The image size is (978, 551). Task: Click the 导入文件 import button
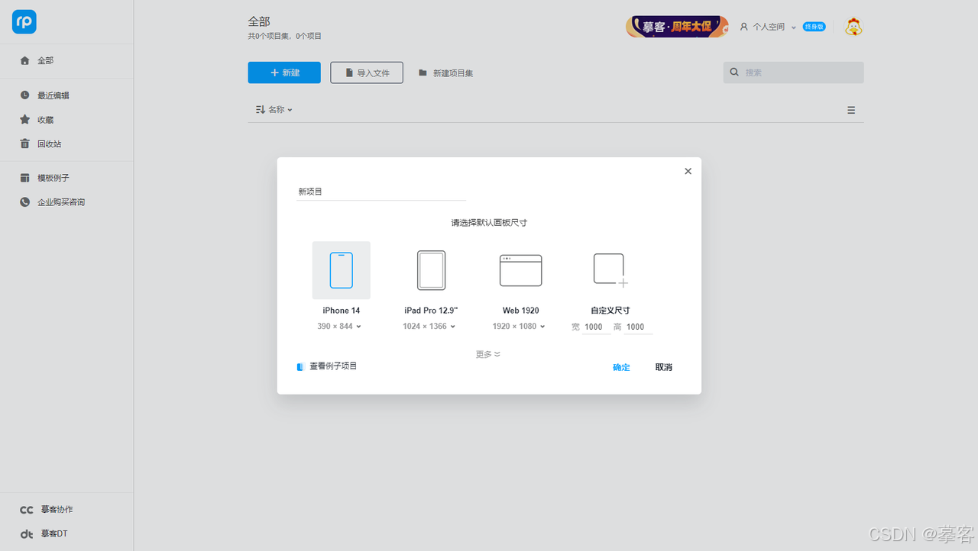click(367, 72)
